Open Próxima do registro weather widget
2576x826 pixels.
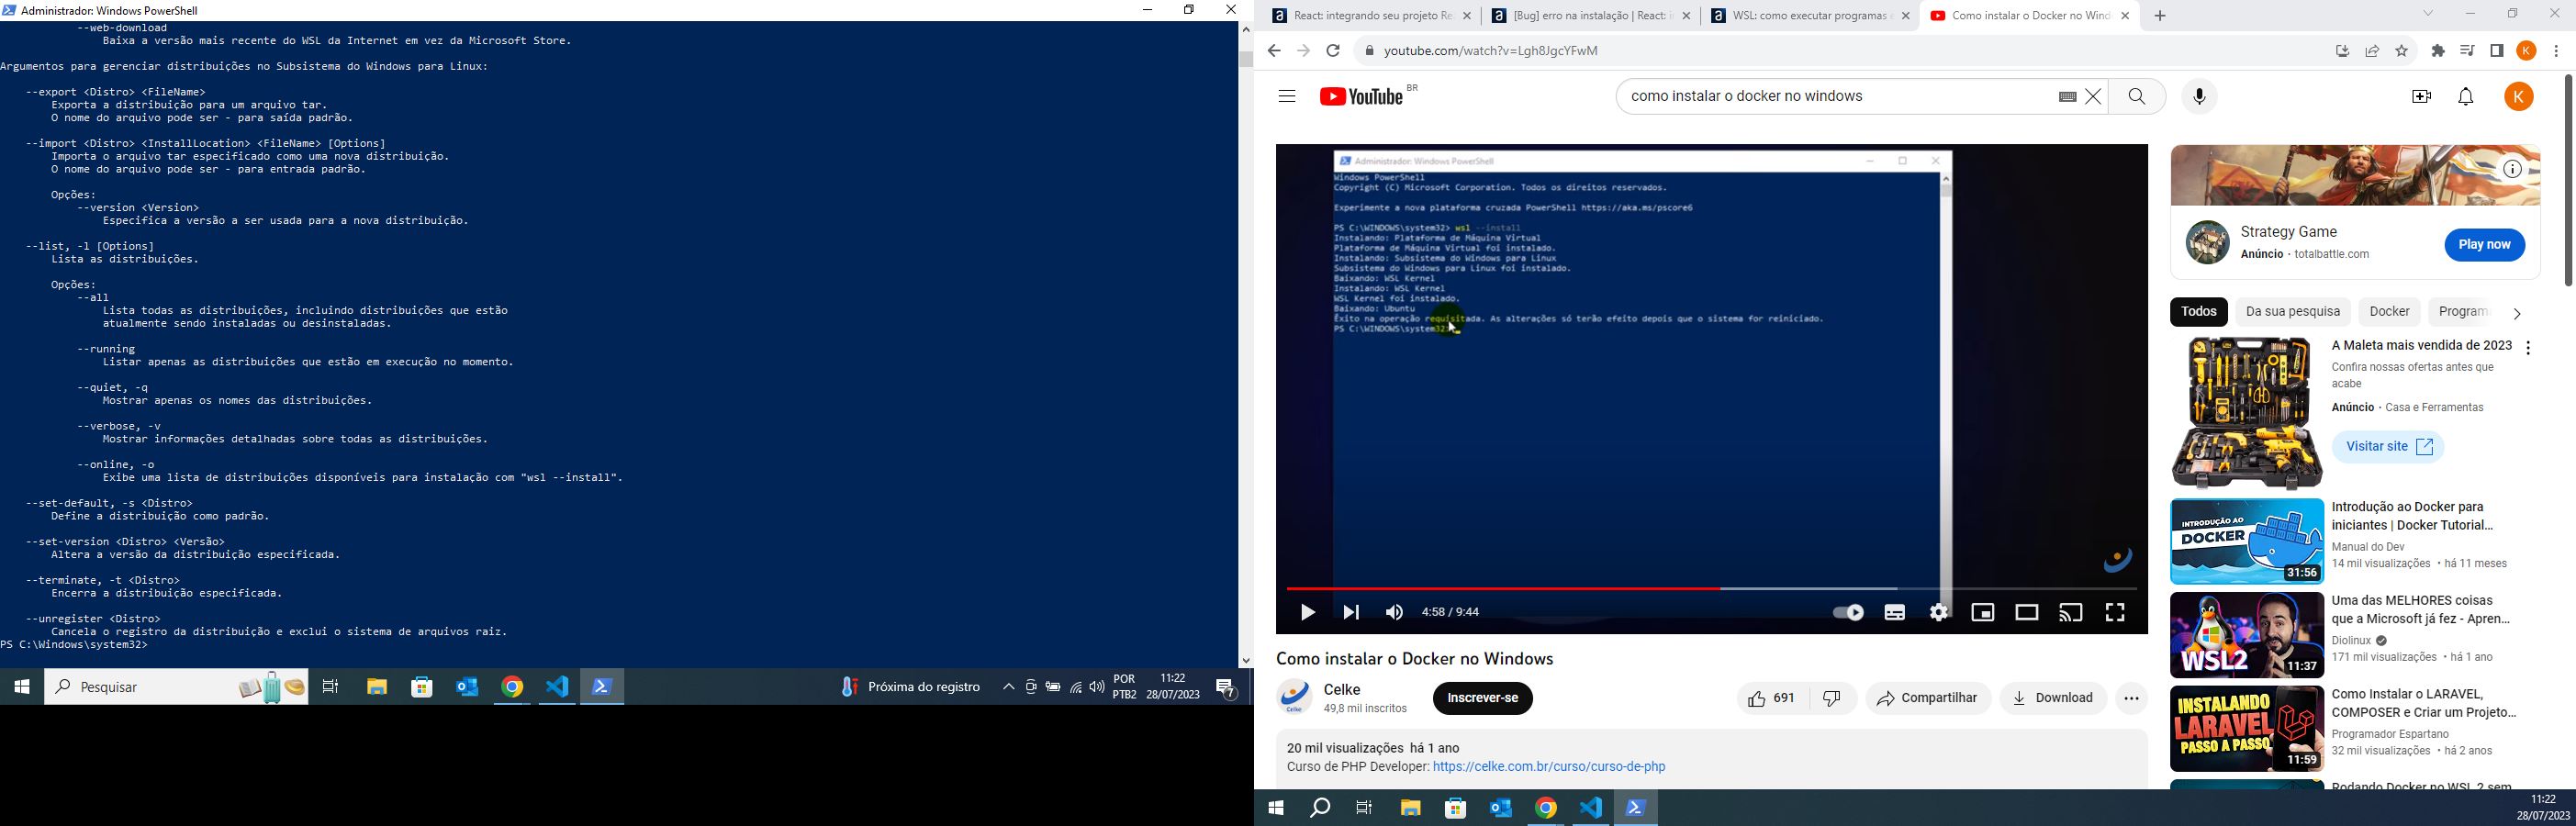(910, 687)
